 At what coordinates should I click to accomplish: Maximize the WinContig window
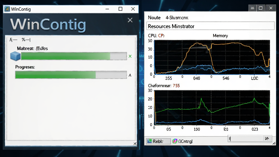click(120, 9)
